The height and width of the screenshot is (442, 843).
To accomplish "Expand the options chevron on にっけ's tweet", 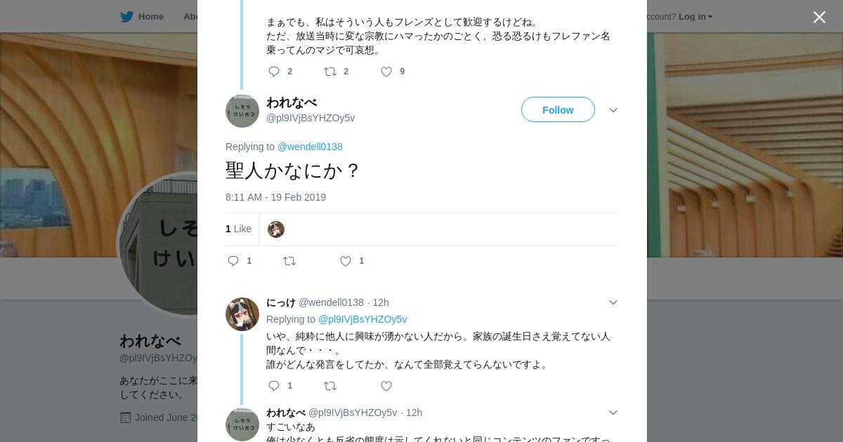I will [x=613, y=302].
